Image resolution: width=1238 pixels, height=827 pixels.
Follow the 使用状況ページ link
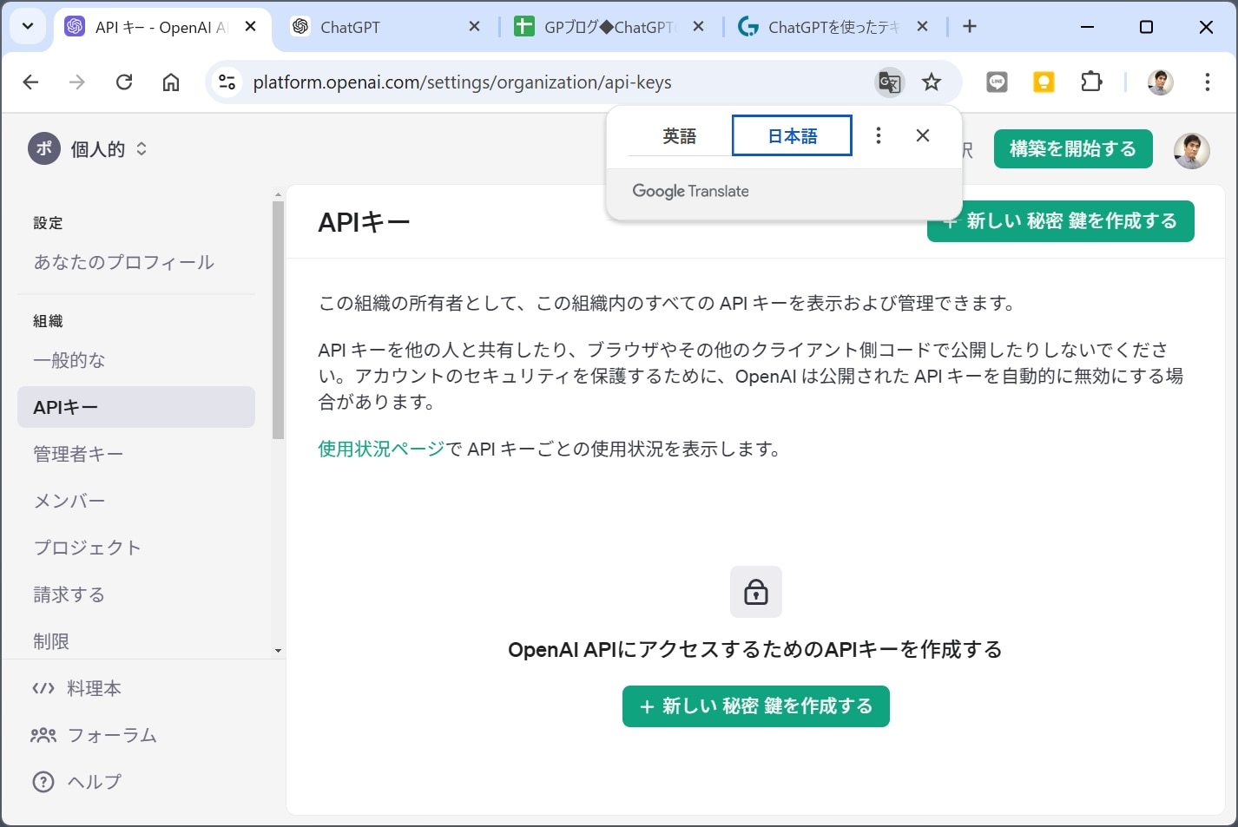[x=381, y=449]
